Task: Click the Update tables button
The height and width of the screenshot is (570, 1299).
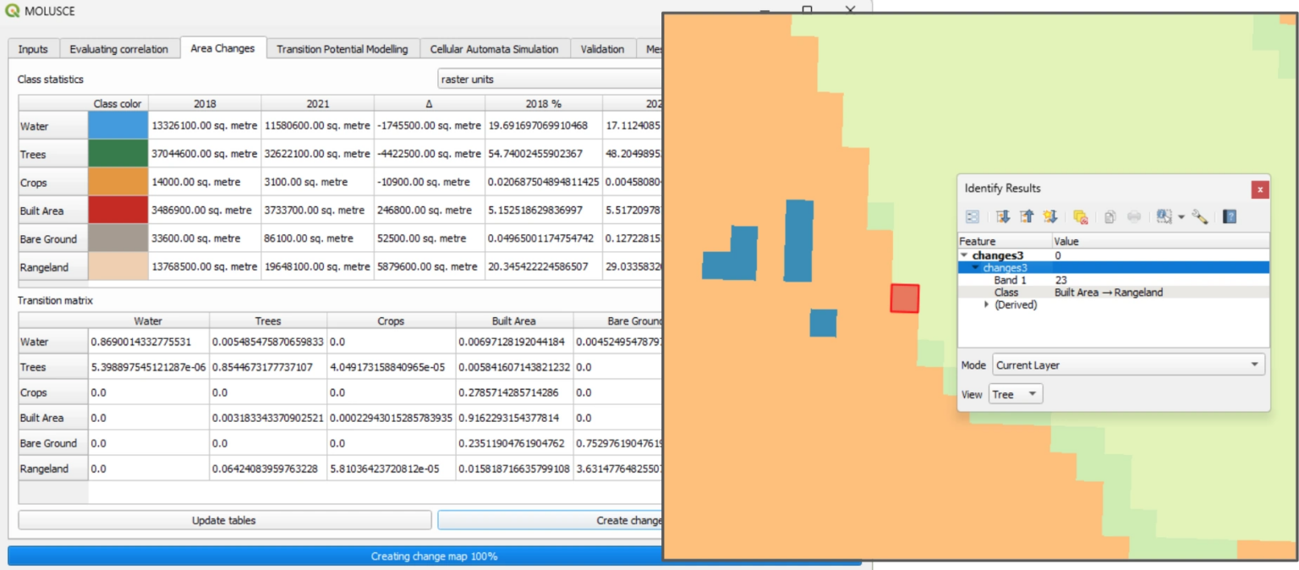Action: pos(224,520)
